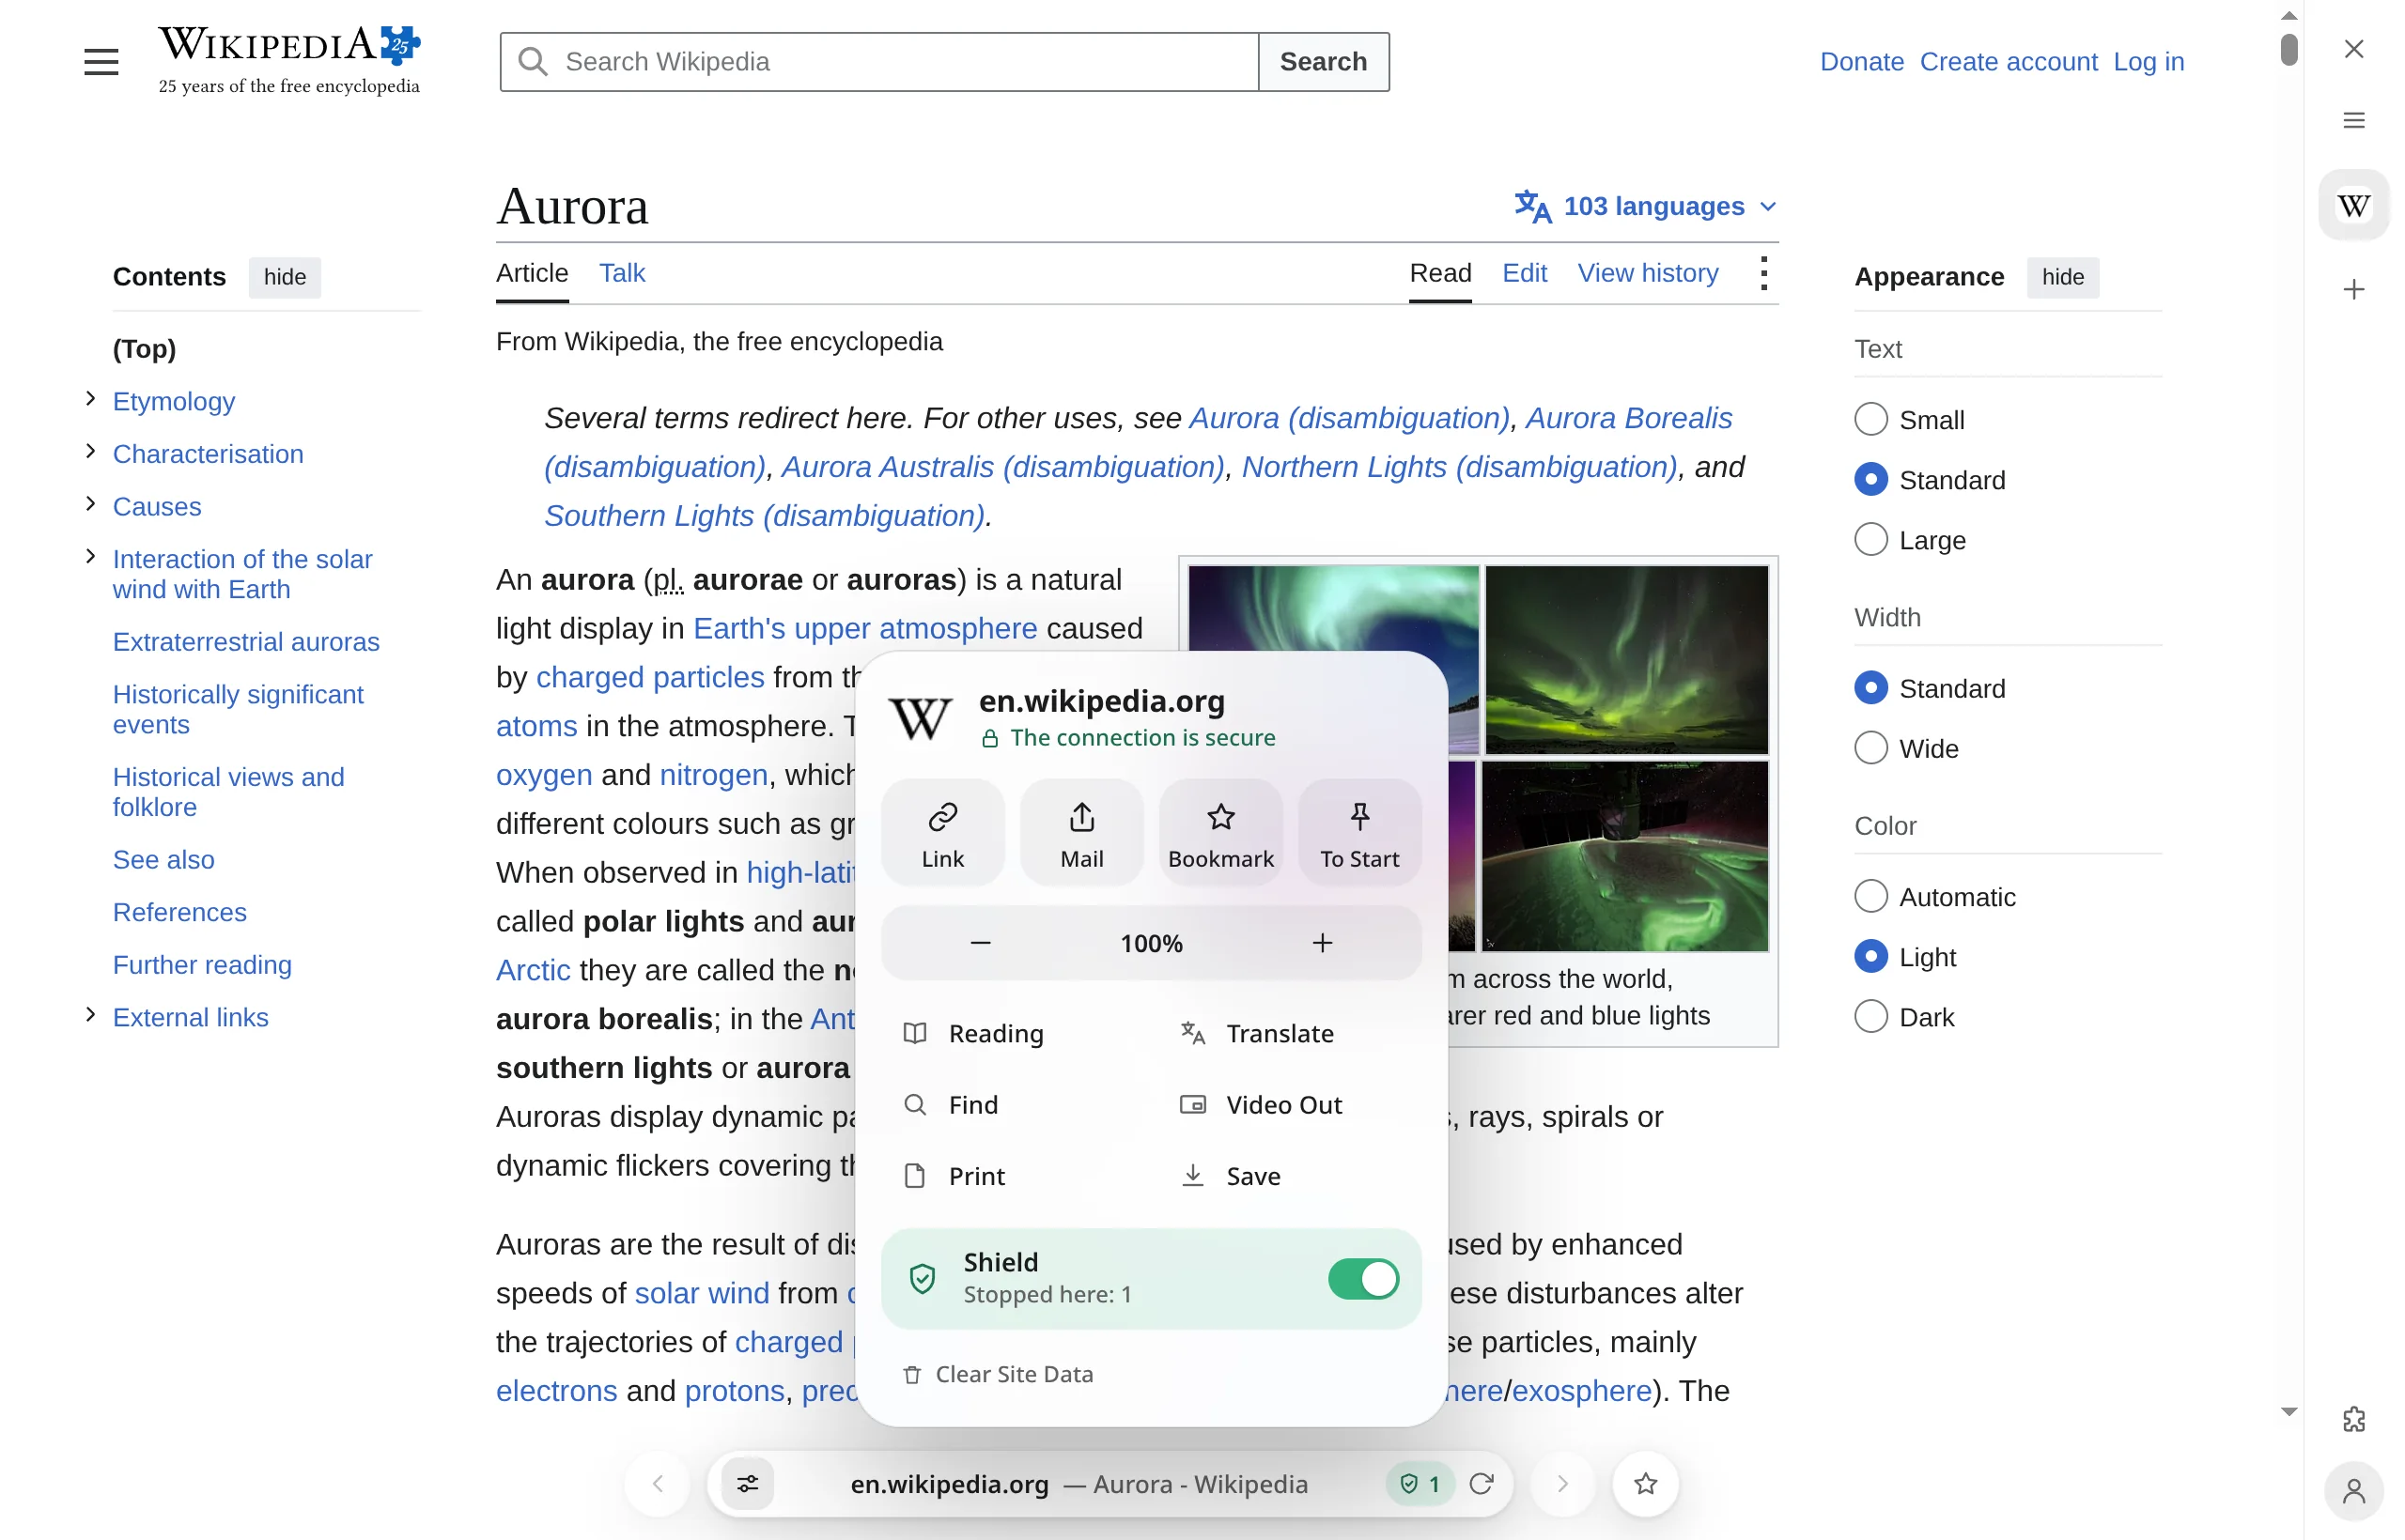Open the Wikipedia tab in sidebar

[2354, 205]
